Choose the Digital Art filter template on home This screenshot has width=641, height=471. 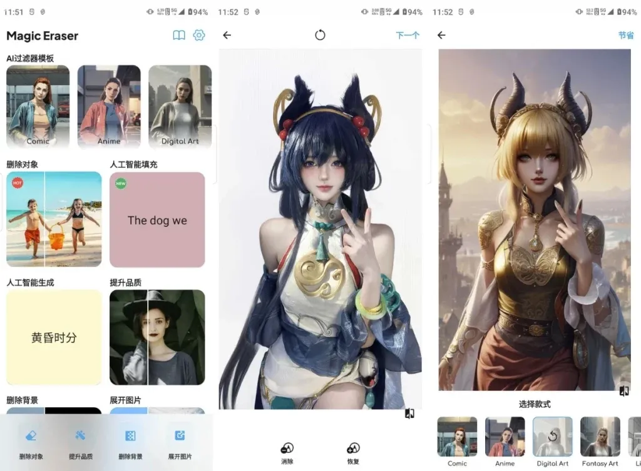180,106
